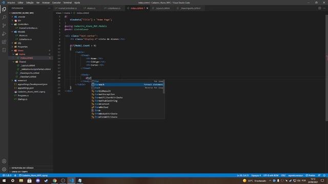This screenshot has height=184, width=328.
Task: Open Discord from the taskbar
Action: coord(38,180)
